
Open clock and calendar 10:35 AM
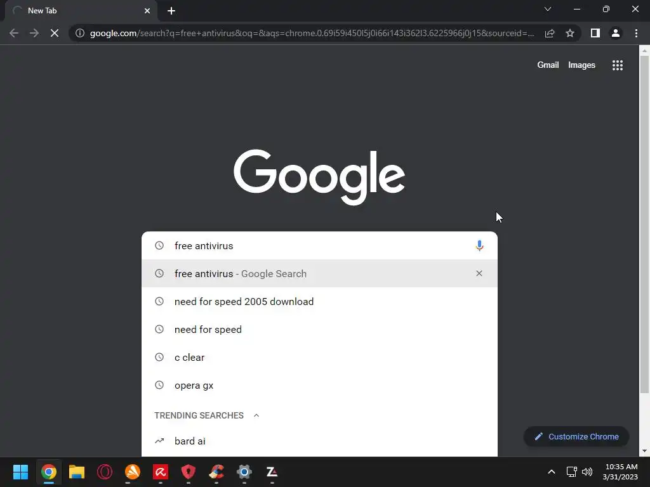coord(621,472)
